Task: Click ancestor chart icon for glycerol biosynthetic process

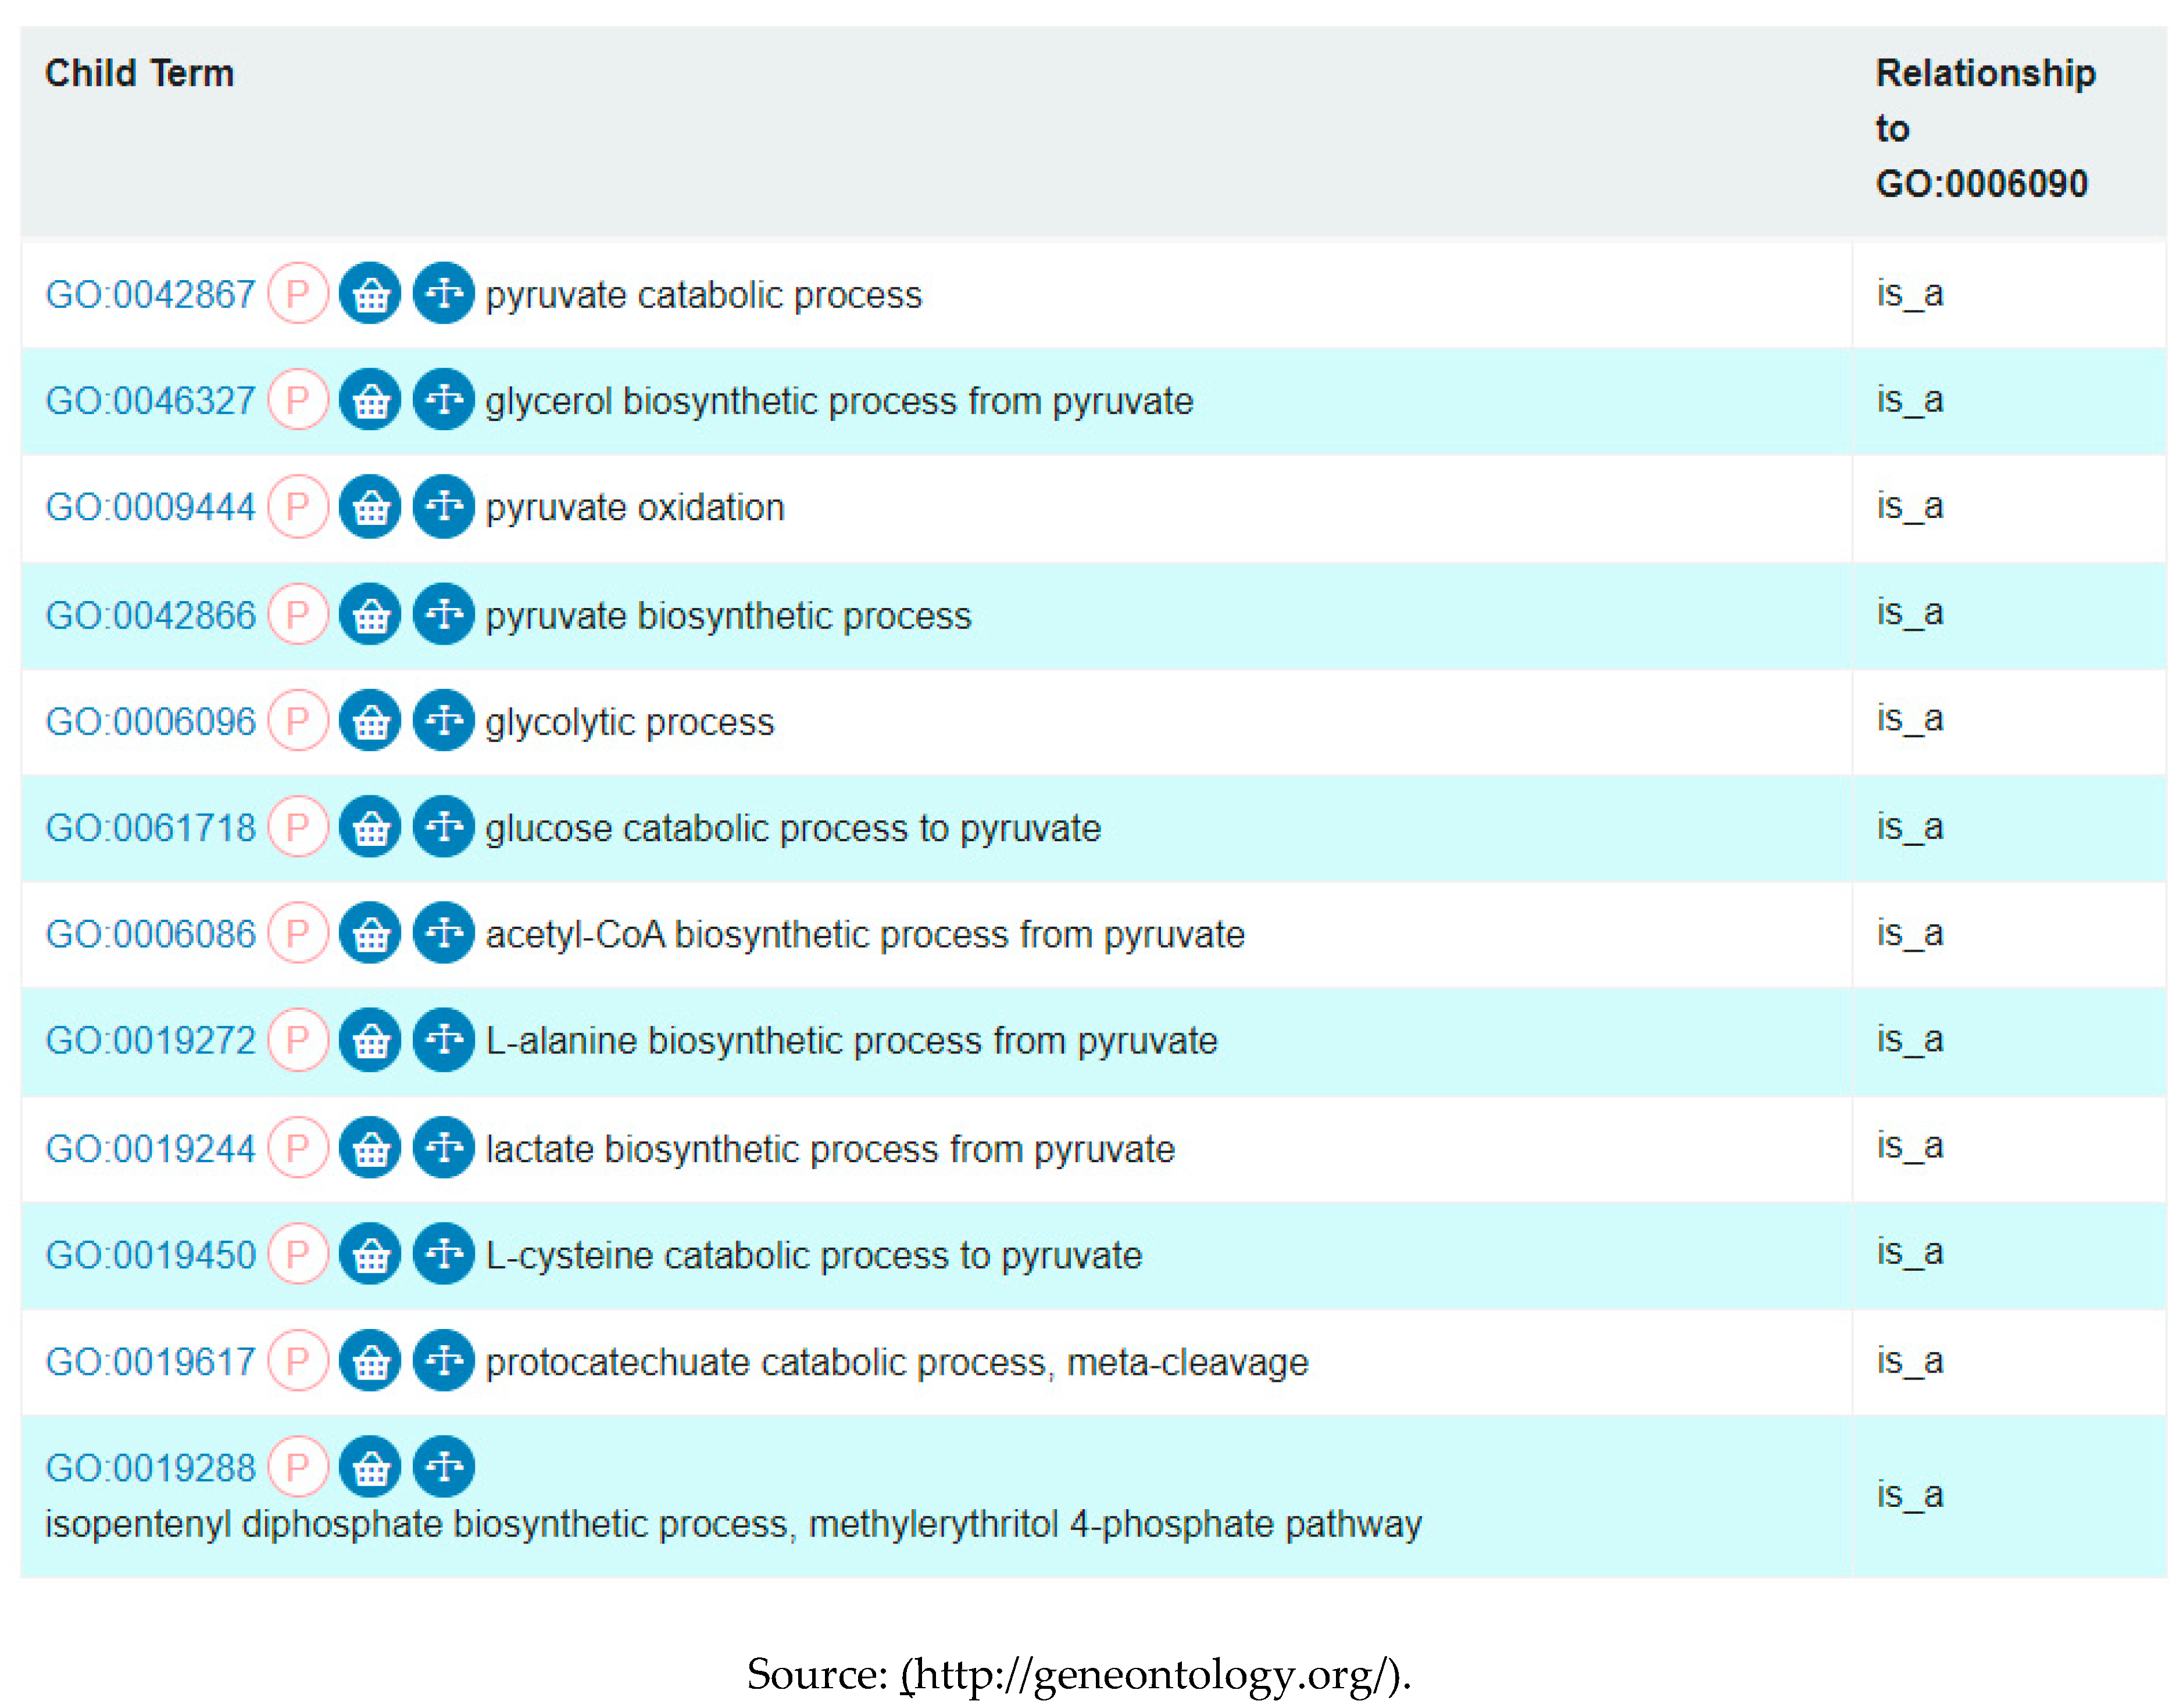Action: pyautogui.click(x=444, y=400)
